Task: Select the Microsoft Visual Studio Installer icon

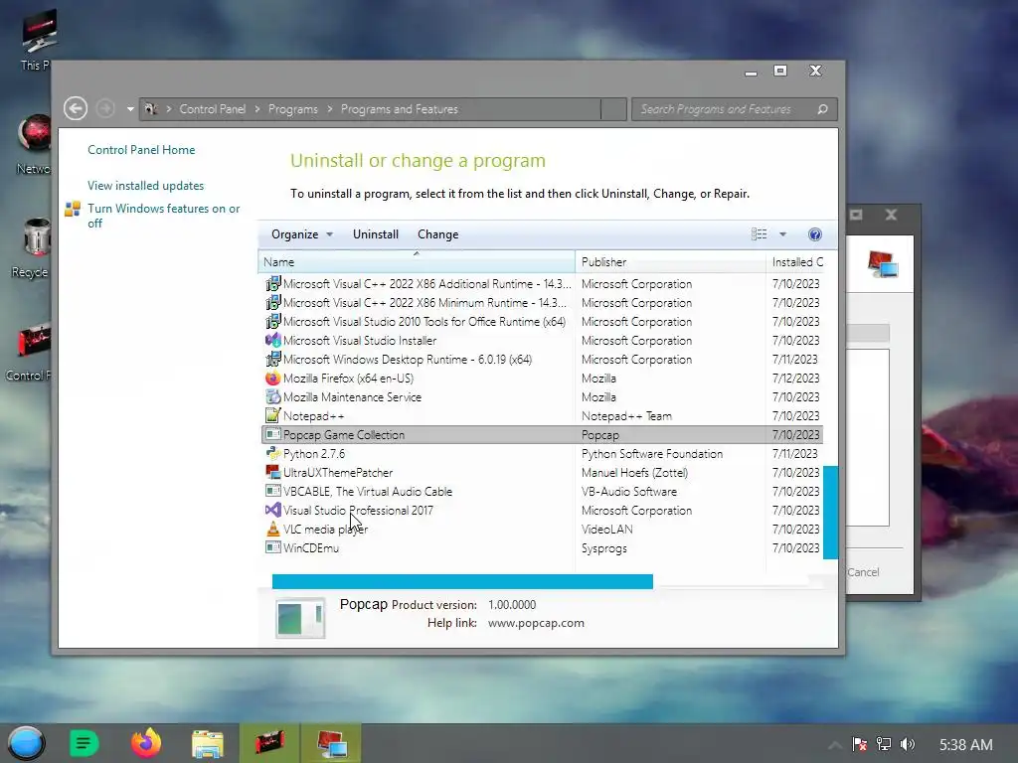Action: tap(273, 340)
